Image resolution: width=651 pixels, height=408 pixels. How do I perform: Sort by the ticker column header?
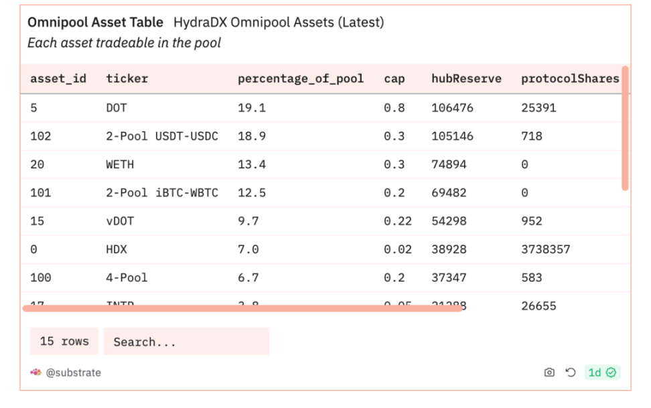(x=127, y=78)
